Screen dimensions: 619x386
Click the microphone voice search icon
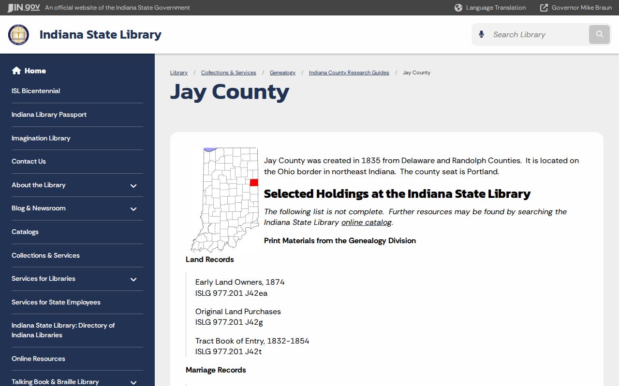(481, 34)
